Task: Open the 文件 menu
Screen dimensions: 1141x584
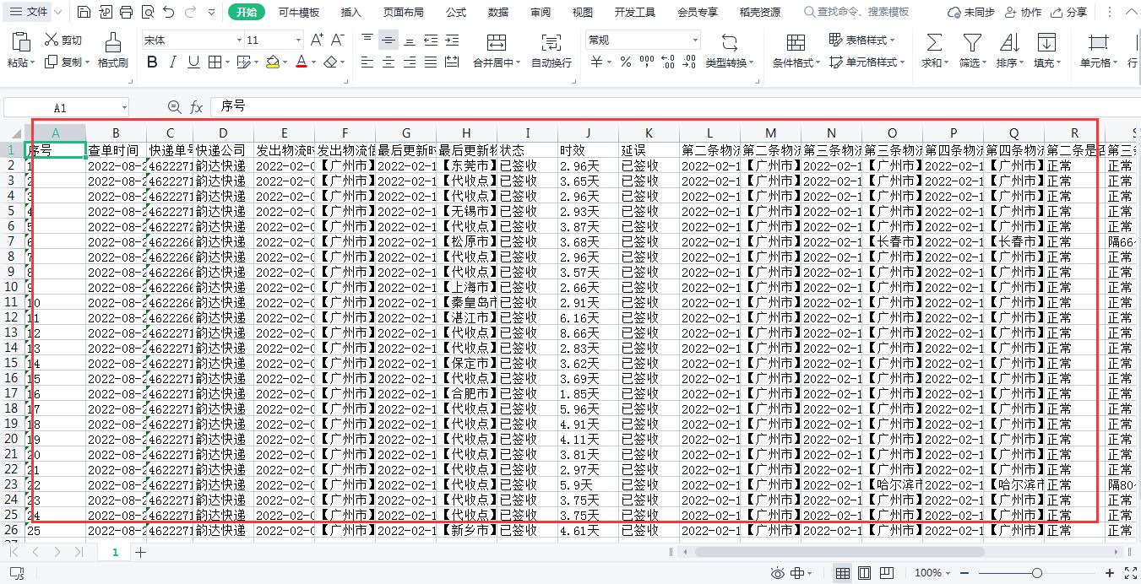Action: [x=35, y=12]
